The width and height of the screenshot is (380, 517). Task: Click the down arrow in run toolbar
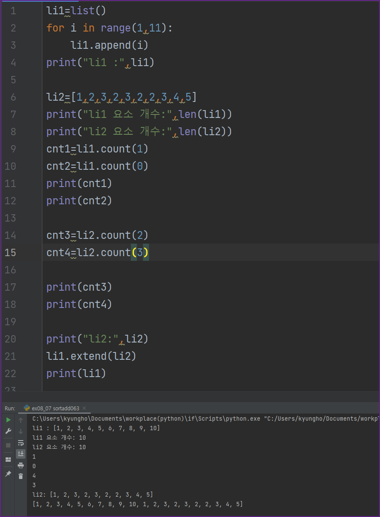pyautogui.click(x=21, y=431)
